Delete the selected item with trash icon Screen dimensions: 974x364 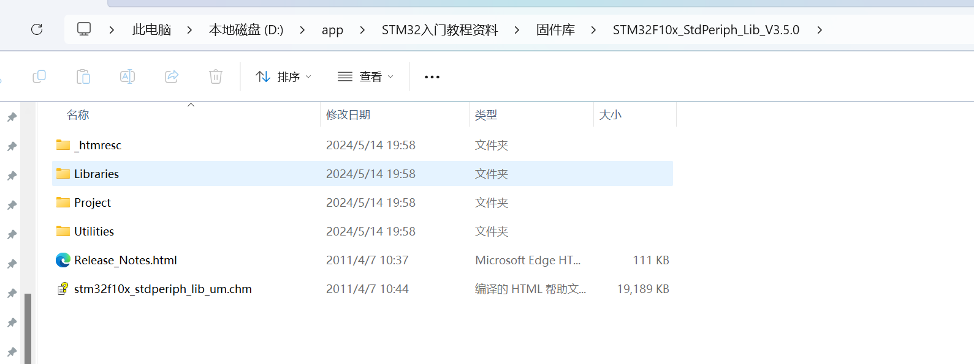216,76
